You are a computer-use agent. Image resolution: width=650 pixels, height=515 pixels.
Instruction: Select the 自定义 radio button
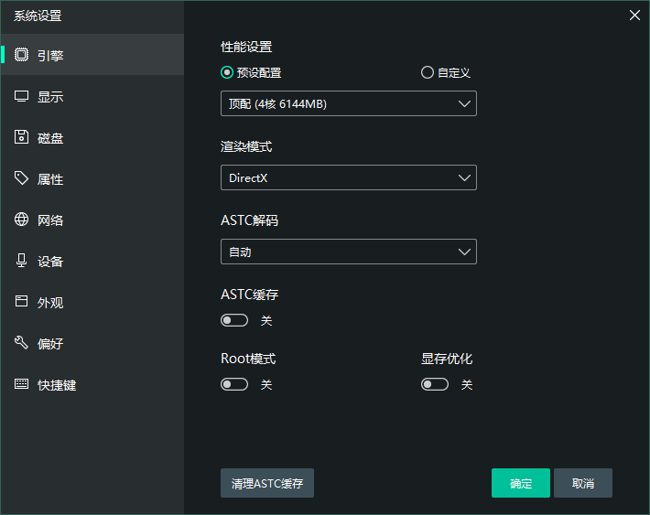point(428,73)
